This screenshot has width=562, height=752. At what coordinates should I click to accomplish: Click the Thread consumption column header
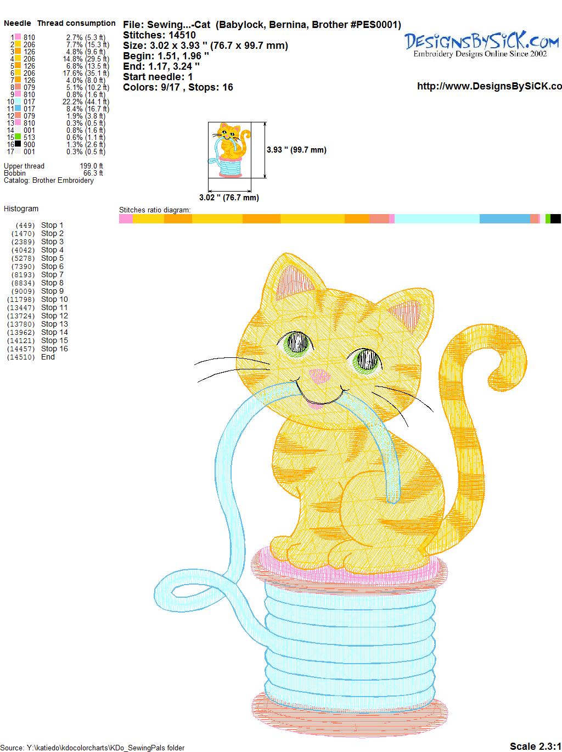pos(76,23)
